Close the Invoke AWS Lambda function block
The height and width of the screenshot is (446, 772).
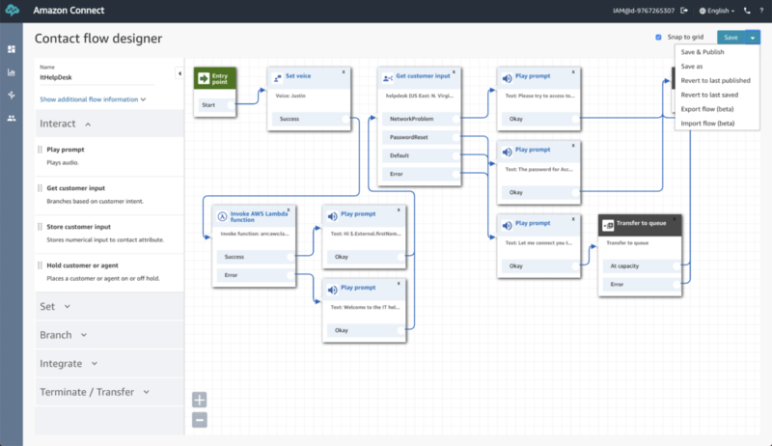point(289,209)
